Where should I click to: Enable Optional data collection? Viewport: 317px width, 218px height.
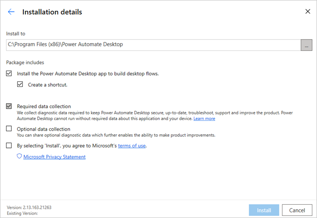tap(9, 129)
